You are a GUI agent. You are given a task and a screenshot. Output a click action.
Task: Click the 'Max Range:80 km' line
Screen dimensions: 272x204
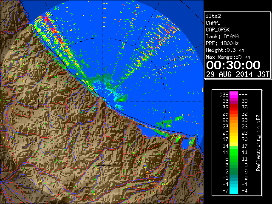click(x=228, y=57)
